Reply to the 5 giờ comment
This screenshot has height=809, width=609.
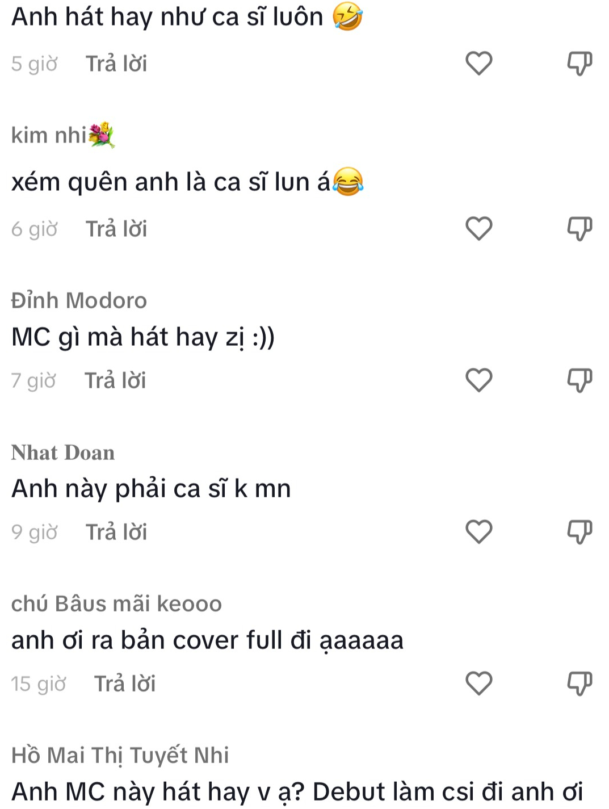click(x=116, y=64)
